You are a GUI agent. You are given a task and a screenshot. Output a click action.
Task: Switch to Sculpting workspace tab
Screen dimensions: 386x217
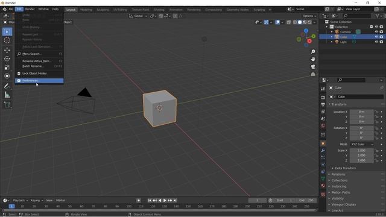click(103, 10)
